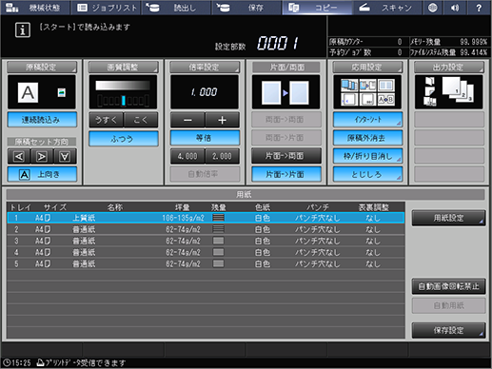Toggle 原稿外消去 non-image area erase
Screen dimensions: 492x369
367,138
